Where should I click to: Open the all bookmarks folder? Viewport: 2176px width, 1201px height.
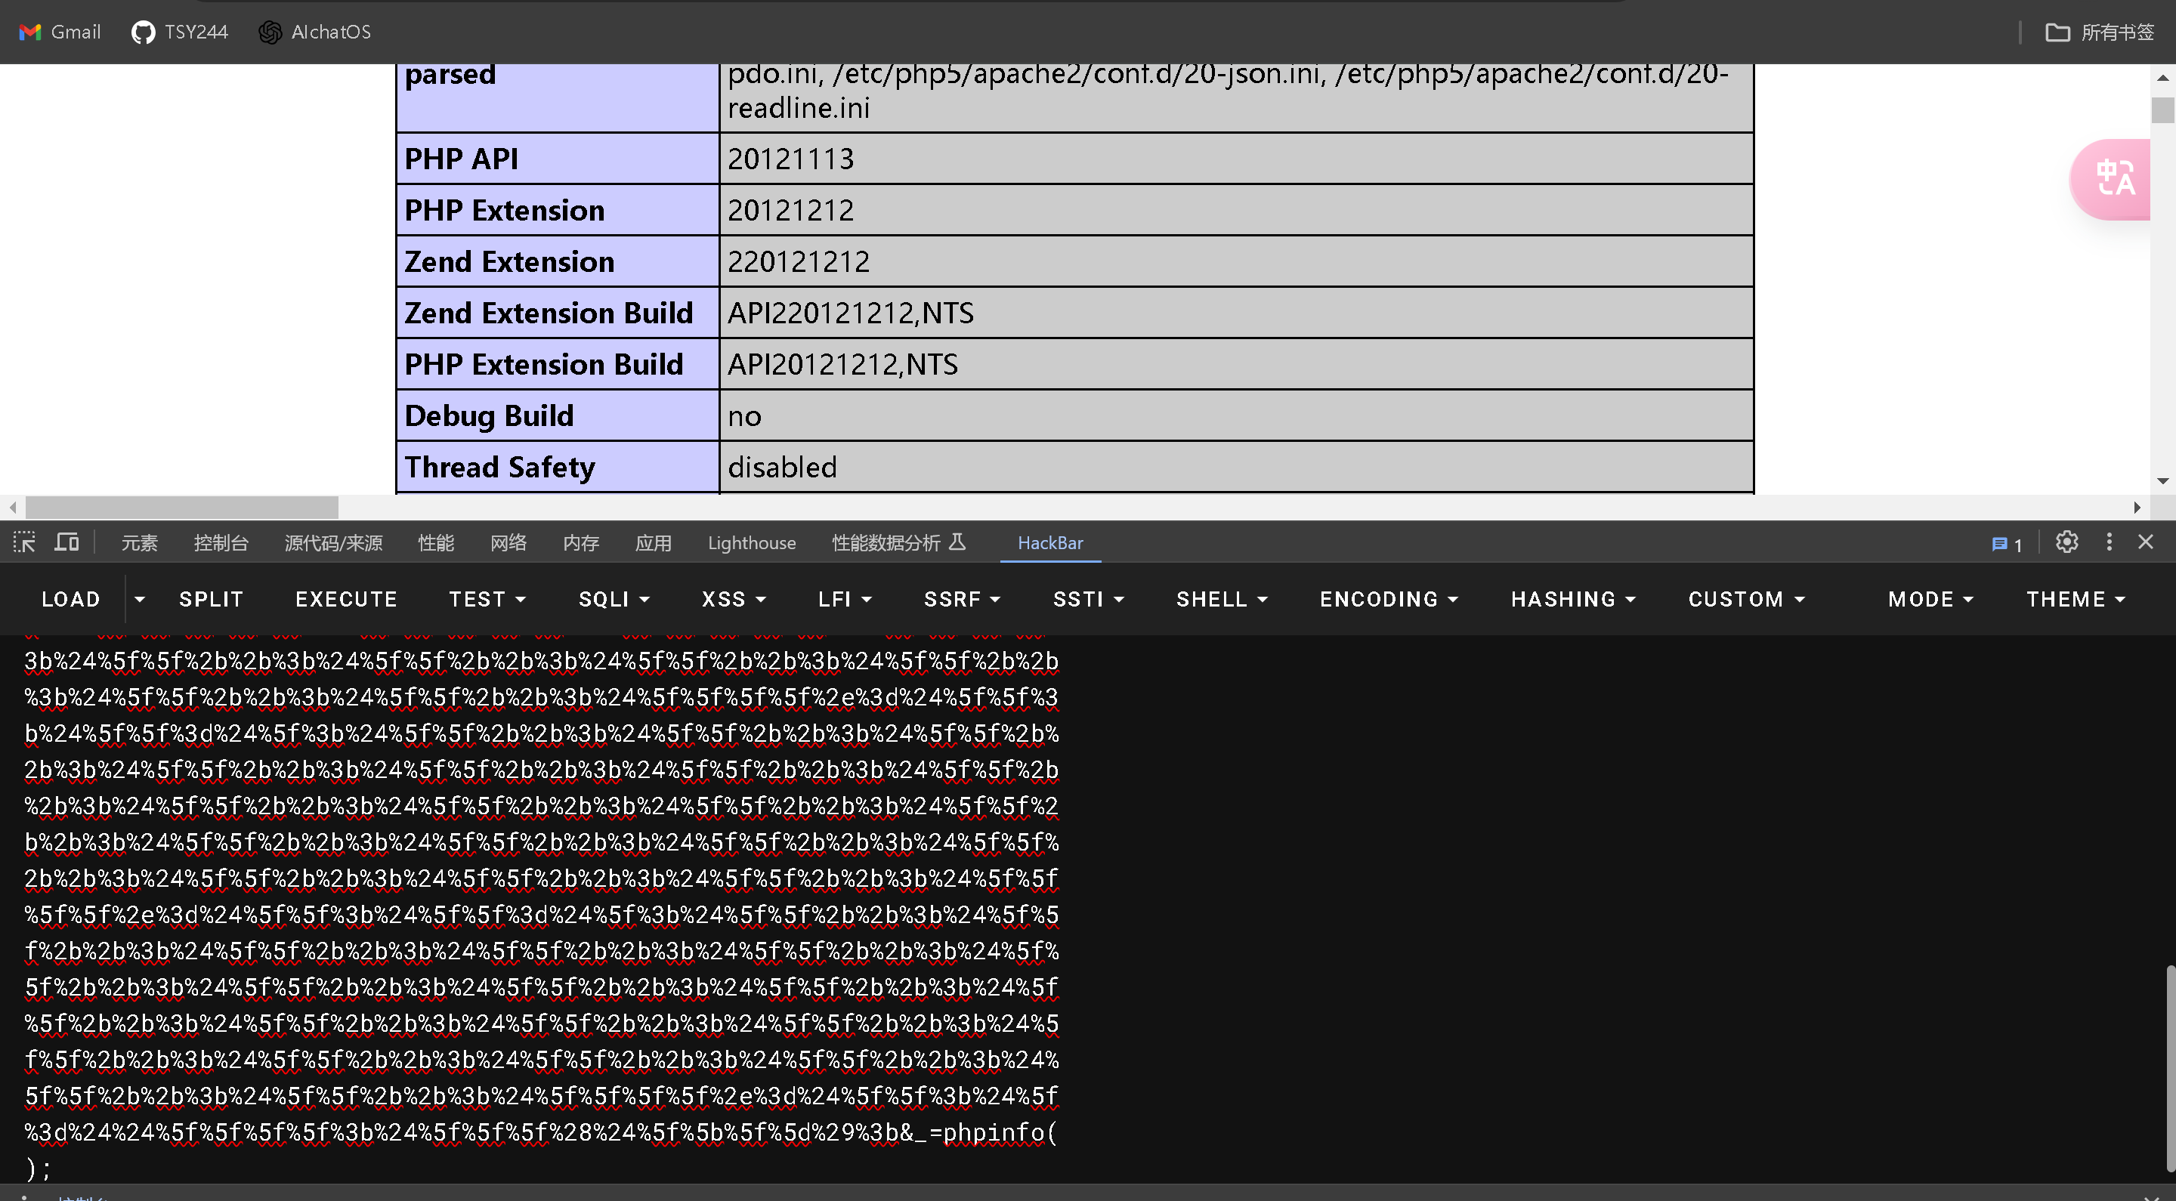(x=2099, y=32)
